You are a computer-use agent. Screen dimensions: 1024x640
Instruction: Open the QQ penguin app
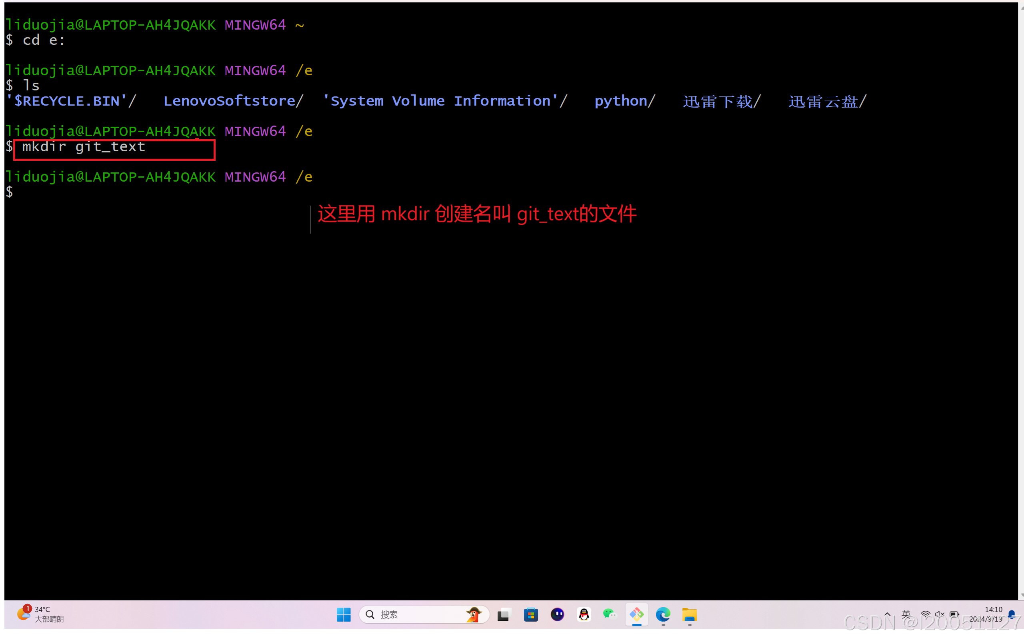[x=584, y=614]
